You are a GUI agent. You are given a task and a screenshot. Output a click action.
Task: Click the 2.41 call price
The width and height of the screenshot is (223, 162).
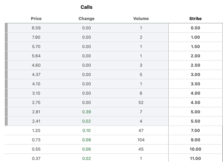click(36, 121)
